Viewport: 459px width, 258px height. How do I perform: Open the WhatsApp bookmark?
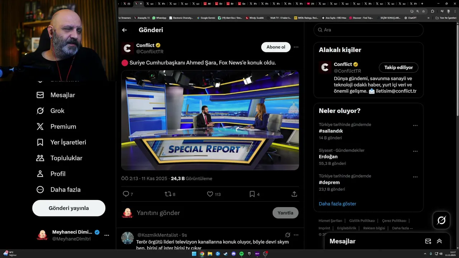[159, 18]
